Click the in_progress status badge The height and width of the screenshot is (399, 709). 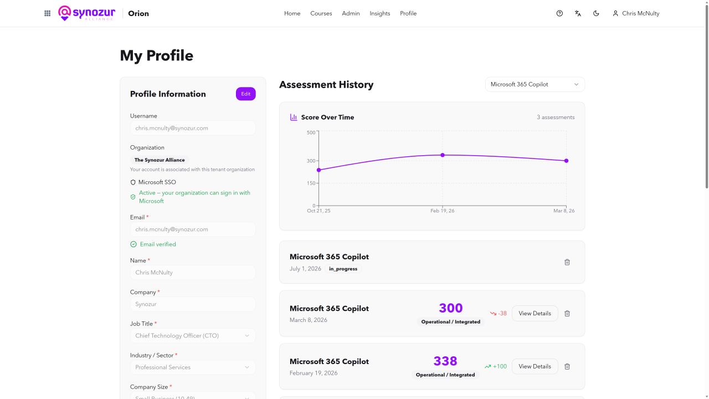click(x=343, y=269)
